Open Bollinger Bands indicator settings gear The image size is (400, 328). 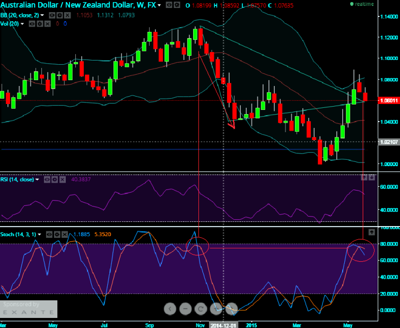click(x=60, y=15)
